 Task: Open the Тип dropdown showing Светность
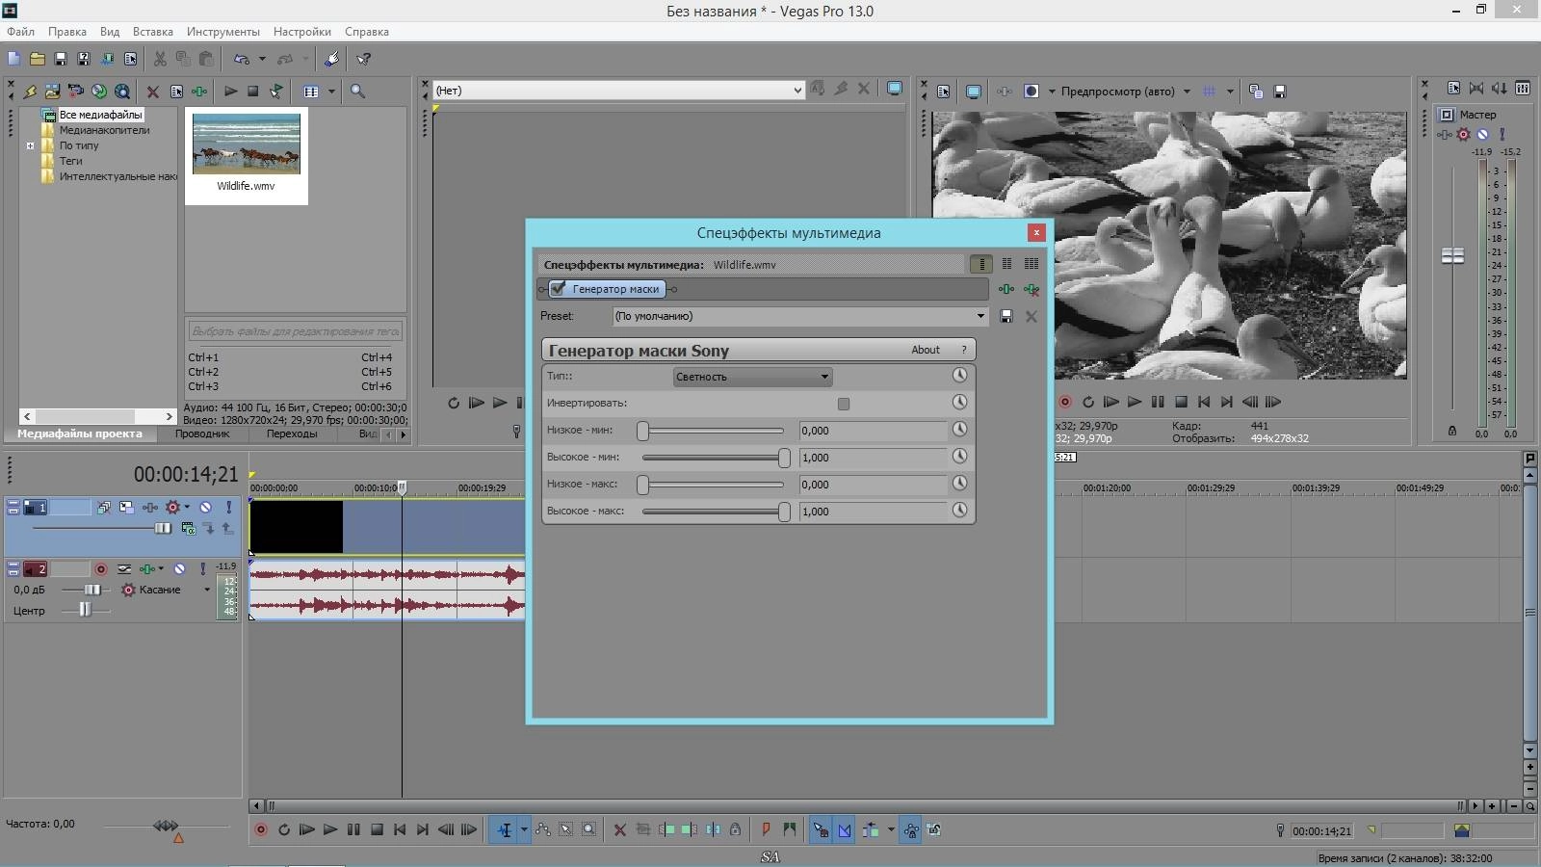pyautogui.click(x=751, y=377)
